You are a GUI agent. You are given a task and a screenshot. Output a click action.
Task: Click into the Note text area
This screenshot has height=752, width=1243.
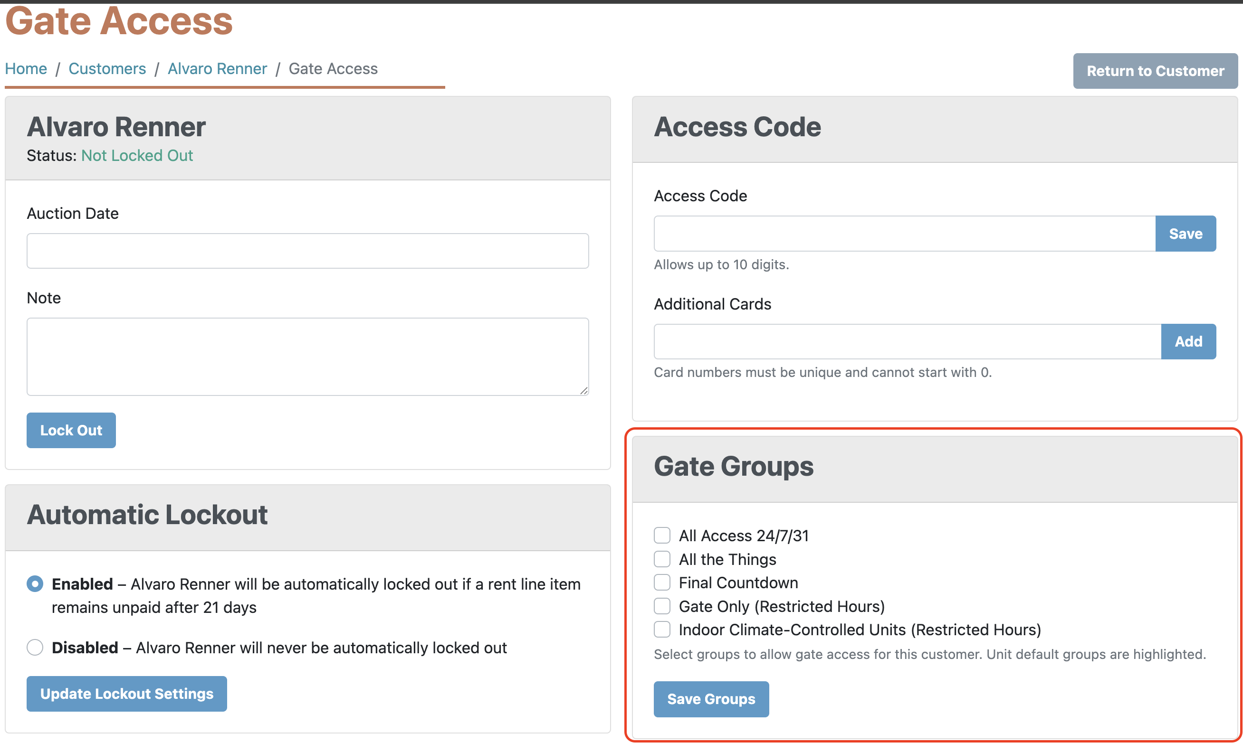(308, 357)
